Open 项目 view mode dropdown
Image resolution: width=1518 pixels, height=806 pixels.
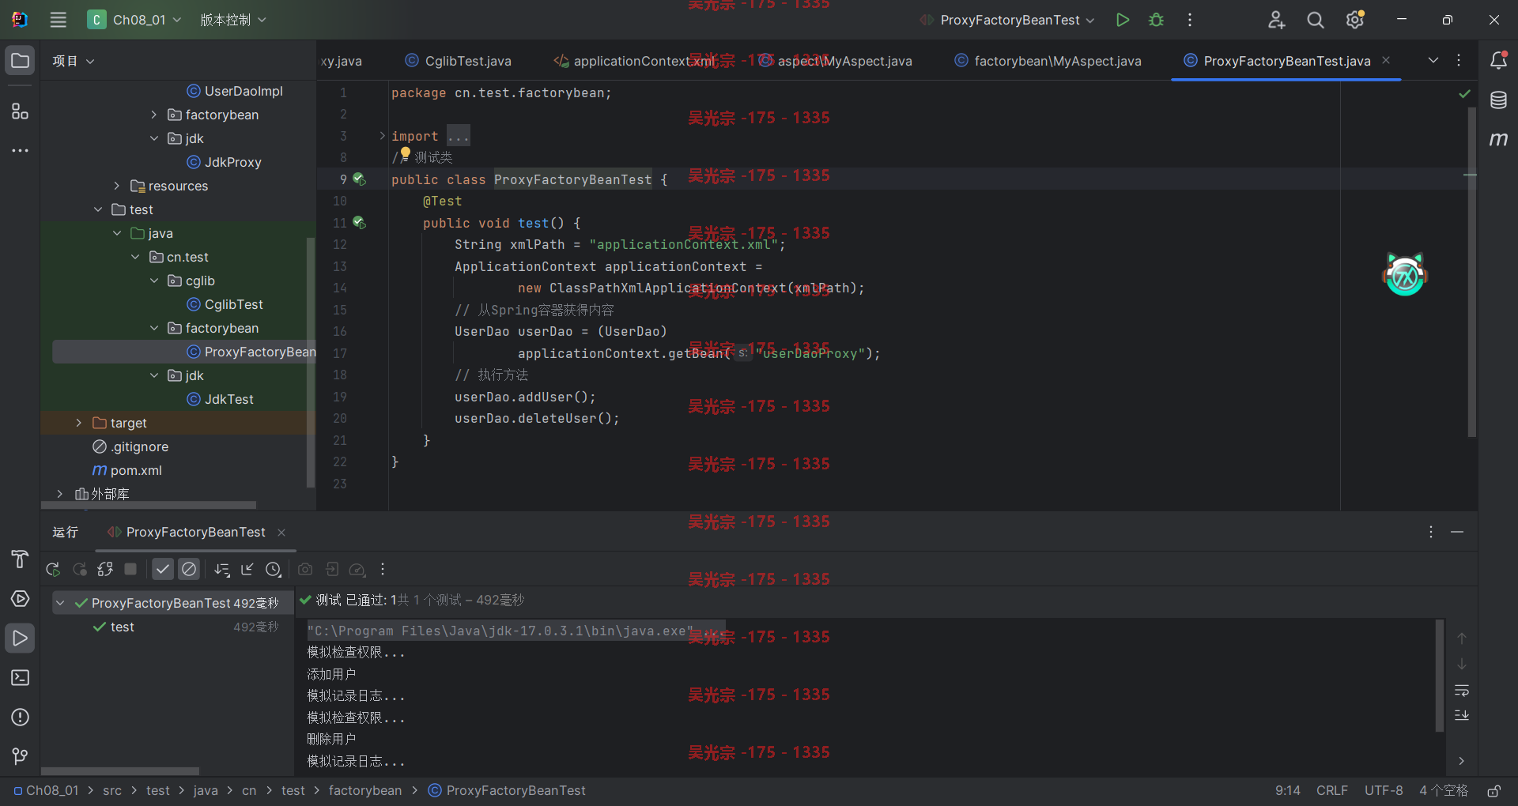pos(73,61)
